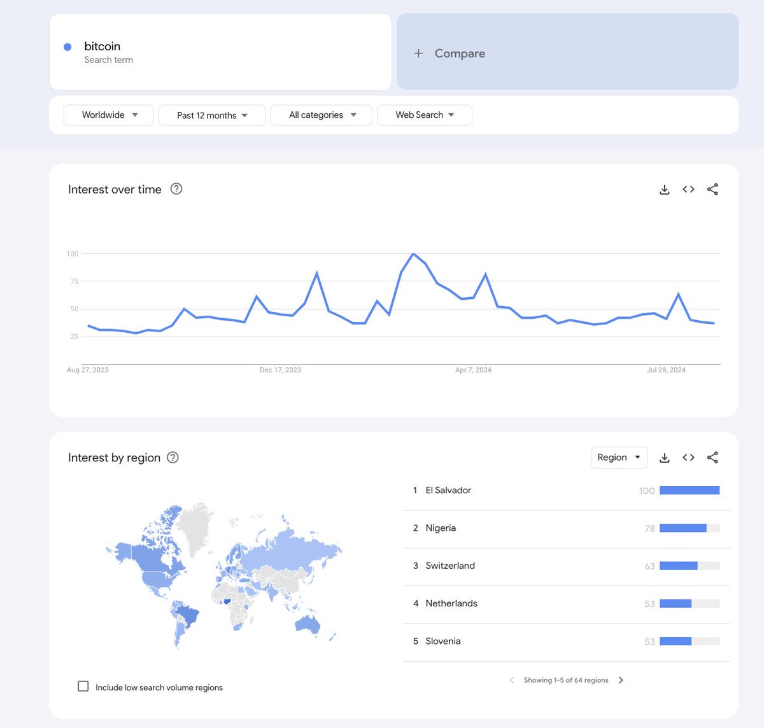
Task: Download the Interest over time data
Action: 664,190
